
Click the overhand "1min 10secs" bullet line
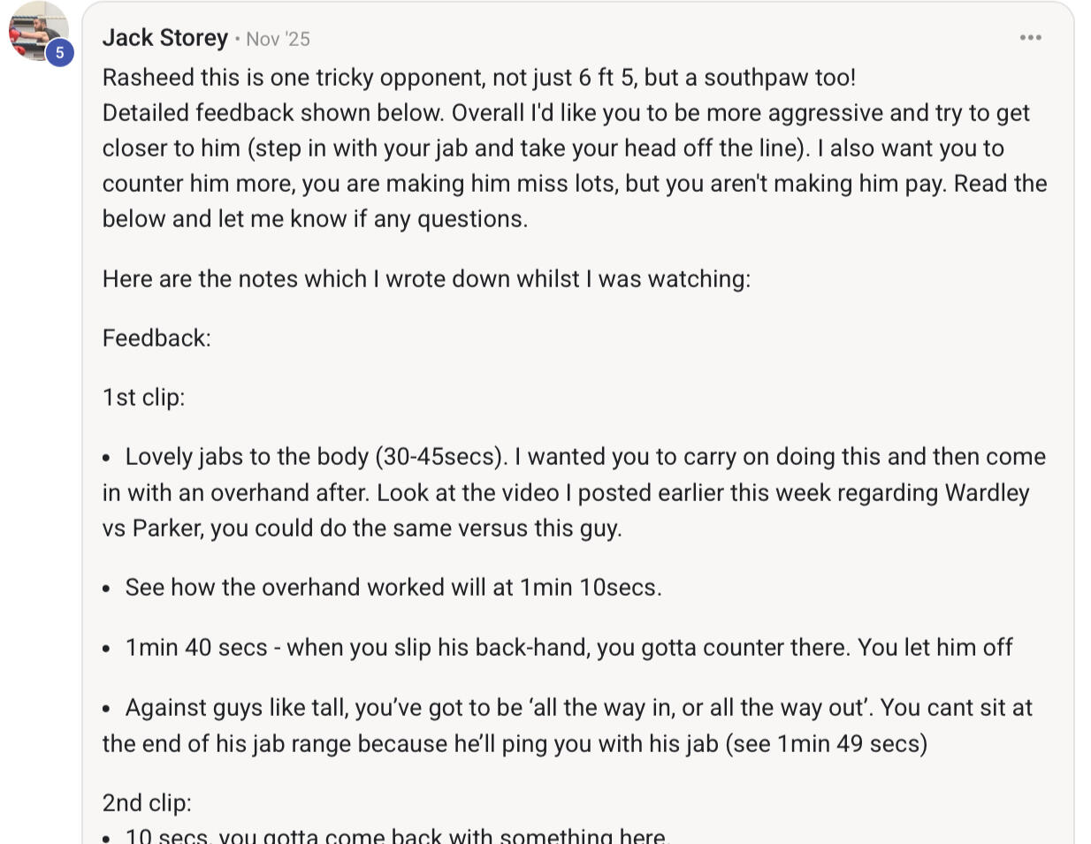393,588
